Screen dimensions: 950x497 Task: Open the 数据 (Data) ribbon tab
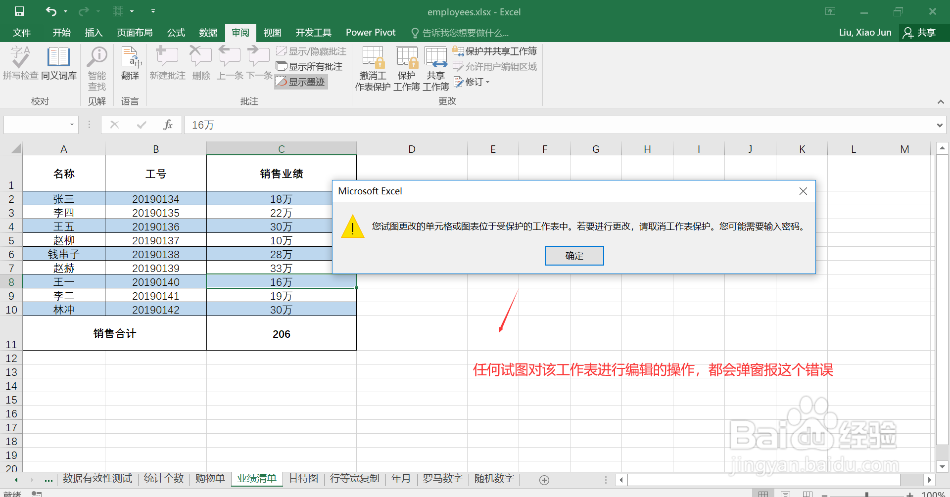(208, 33)
